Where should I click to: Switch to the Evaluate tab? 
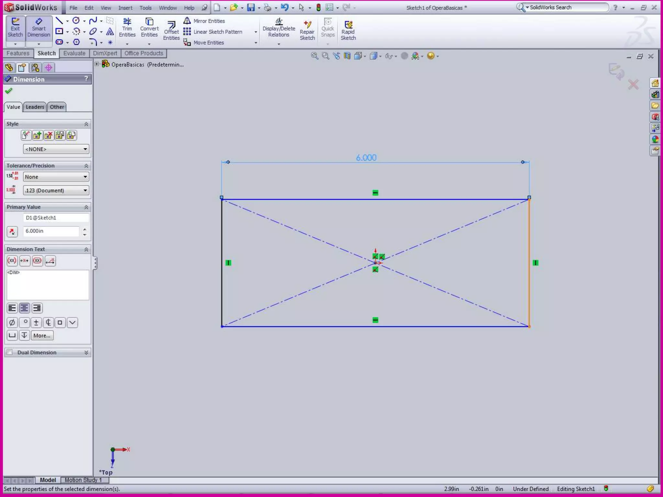pyautogui.click(x=74, y=53)
